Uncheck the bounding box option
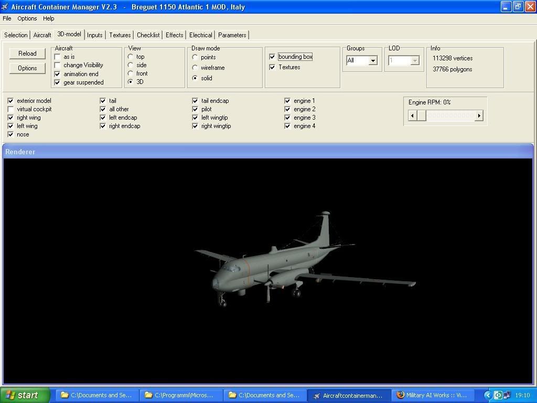The width and height of the screenshot is (537, 403). coord(272,57)
